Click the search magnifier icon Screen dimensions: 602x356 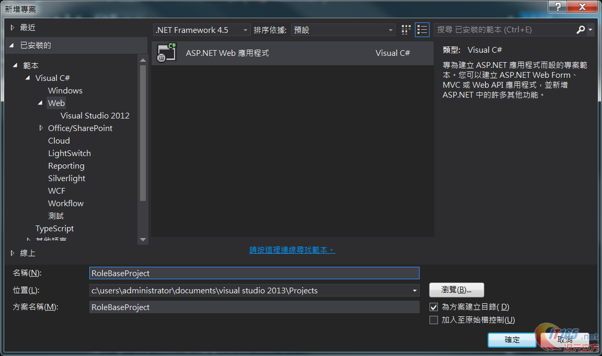coord(581,30)
